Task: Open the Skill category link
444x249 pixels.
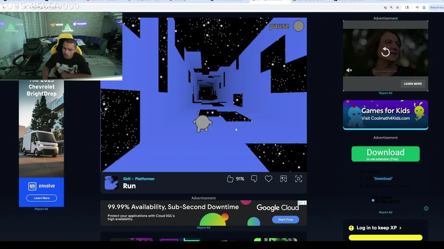Action: [127, 179]
